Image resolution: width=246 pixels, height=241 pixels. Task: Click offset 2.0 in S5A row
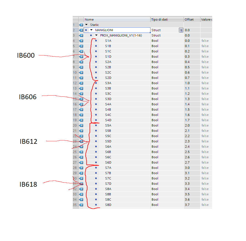pyautogui.click(x=187, y=125)
